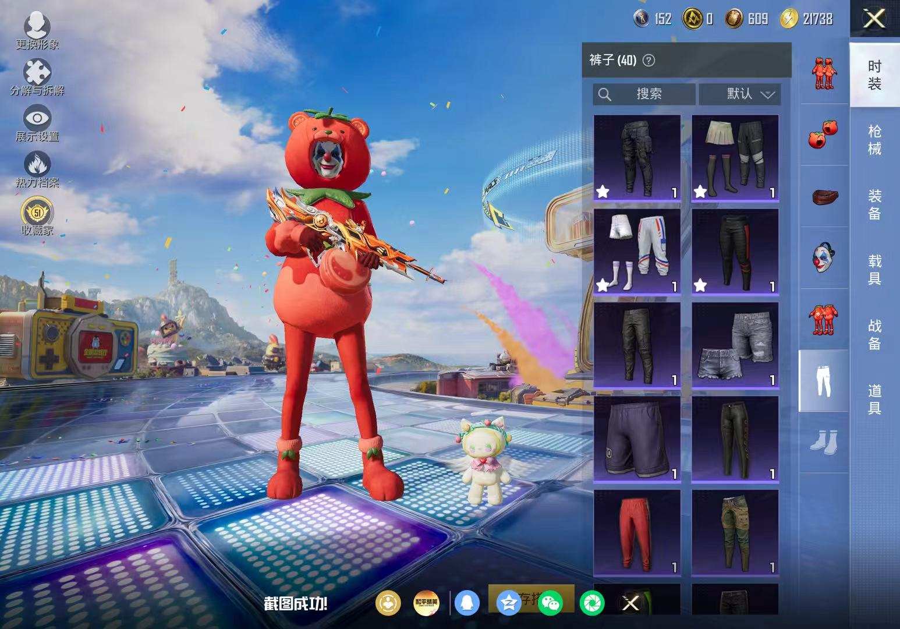
Task: Select the tomato bear full-outfit set category
Action: click(823, 74)
